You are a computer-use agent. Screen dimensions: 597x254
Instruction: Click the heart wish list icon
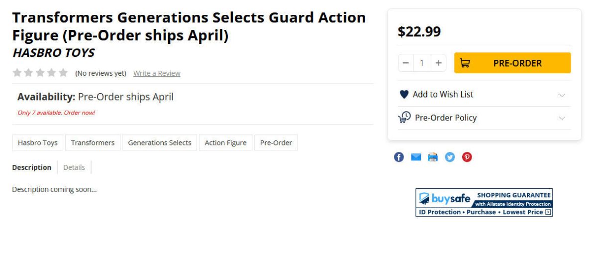click(404, 95)
